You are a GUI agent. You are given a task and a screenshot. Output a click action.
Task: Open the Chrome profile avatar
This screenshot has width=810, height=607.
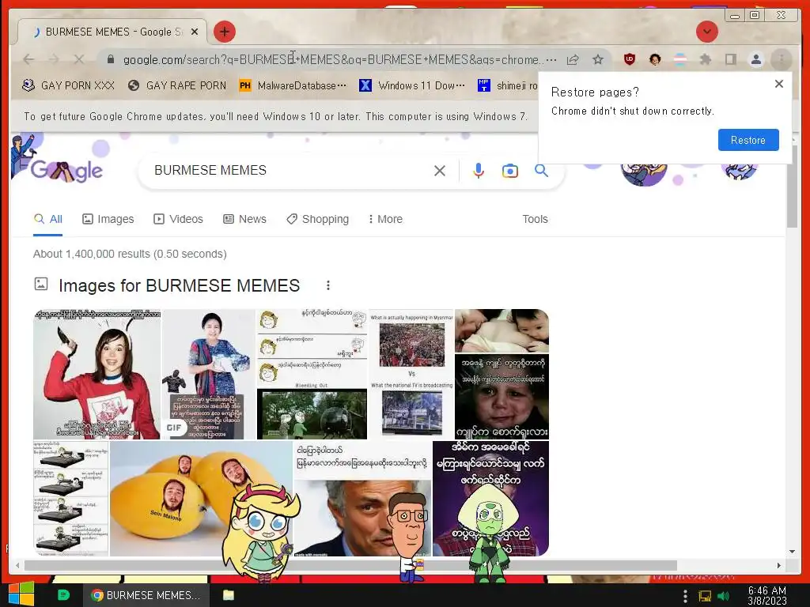pos(755,59)
